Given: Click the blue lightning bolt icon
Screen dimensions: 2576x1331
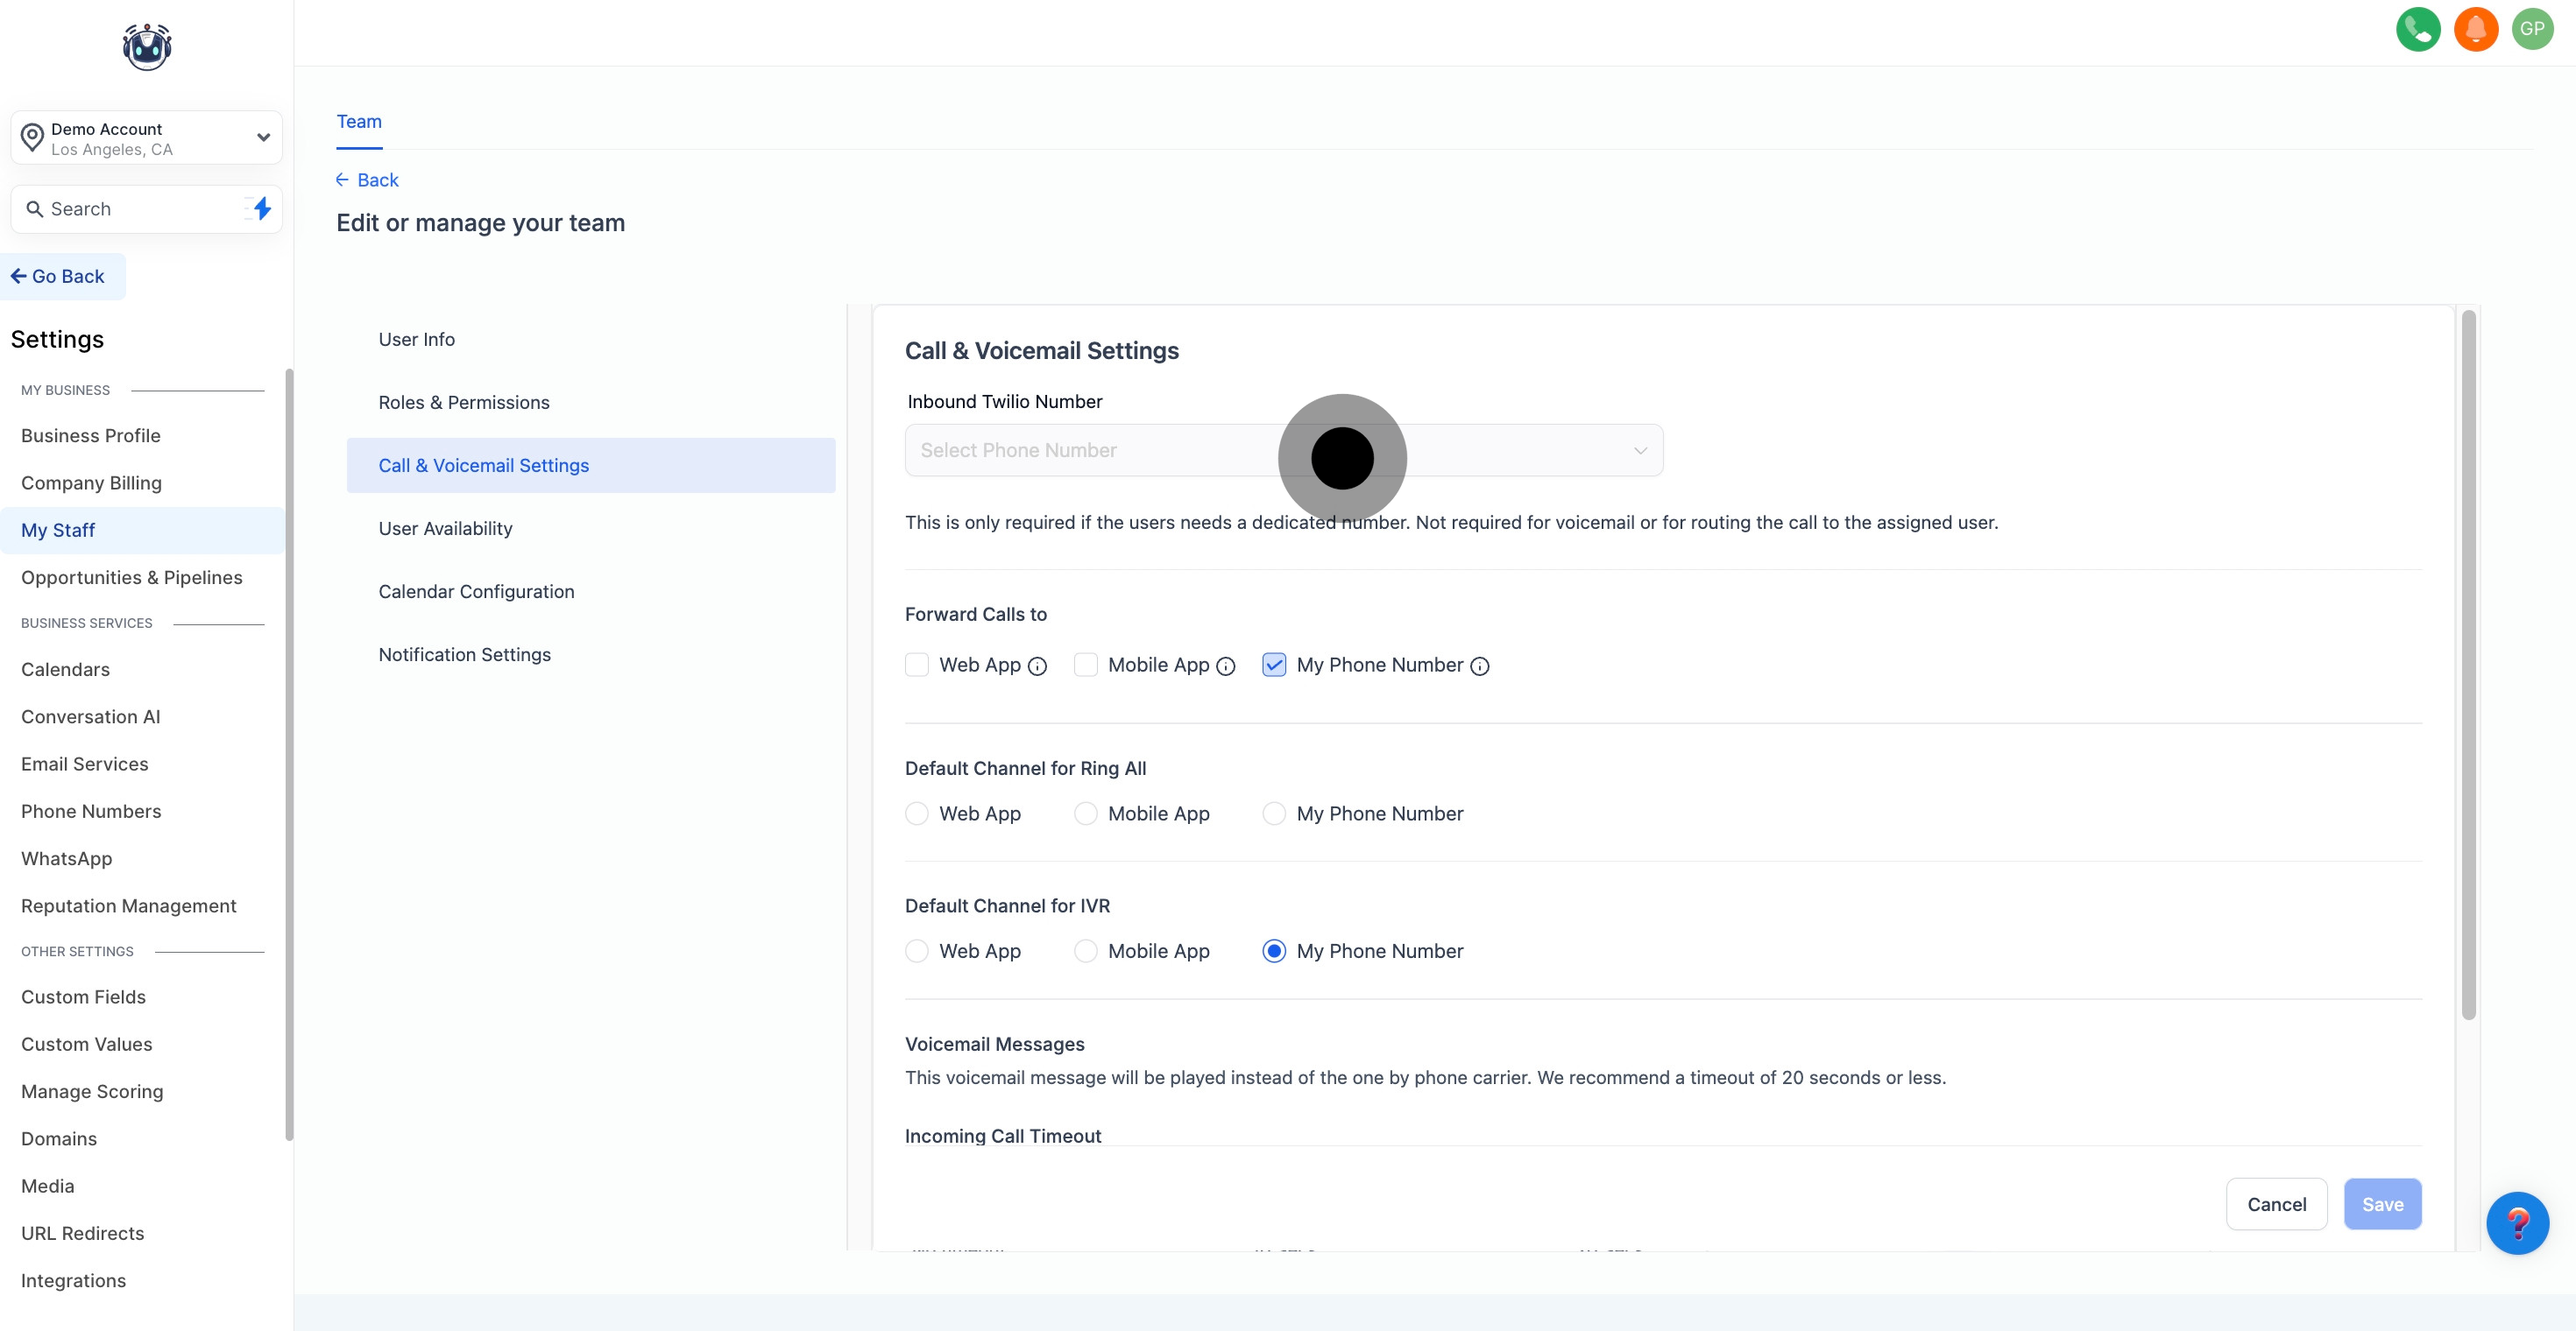Looking at the screenshot, I should click(x=262, y=208).
